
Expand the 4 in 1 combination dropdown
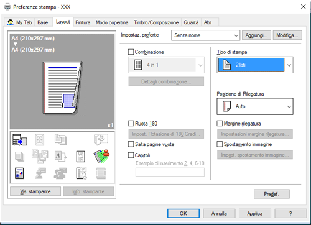pos(166,65)
